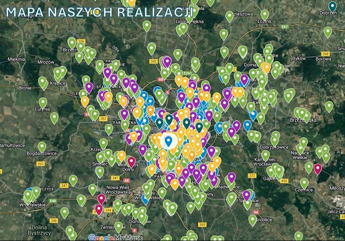Select the green pin beside Mieszowa label
This screenshot has height=241, width=345.
(x=229, y=16)
